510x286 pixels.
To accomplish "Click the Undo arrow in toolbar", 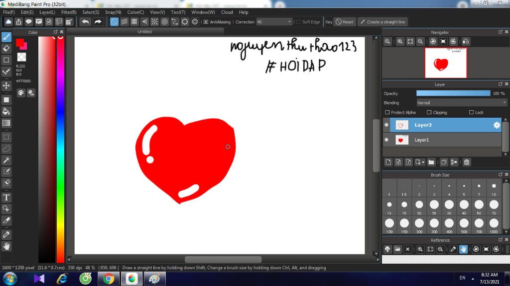I will click(x=85, y=22).
